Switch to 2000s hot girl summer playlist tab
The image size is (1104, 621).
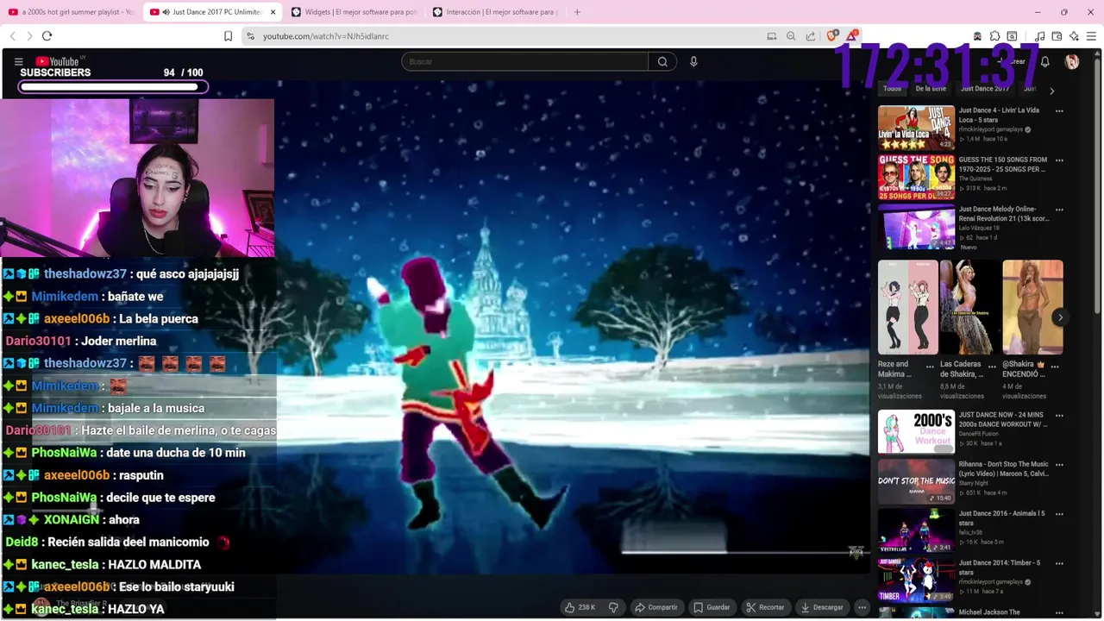[x=71, y=12]
